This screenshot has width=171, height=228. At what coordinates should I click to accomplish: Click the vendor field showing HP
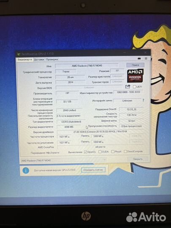tap(67, 93)
